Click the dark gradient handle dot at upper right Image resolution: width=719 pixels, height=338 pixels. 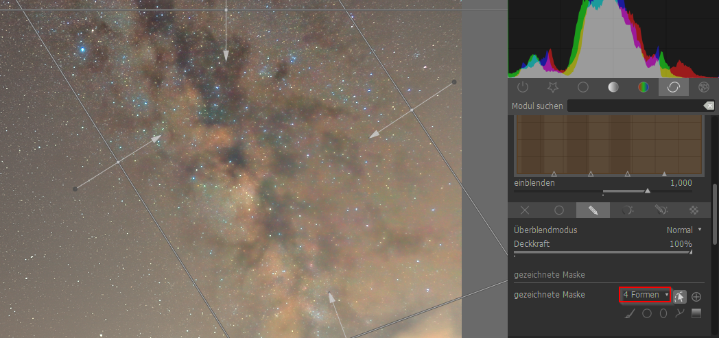[454, 82]
